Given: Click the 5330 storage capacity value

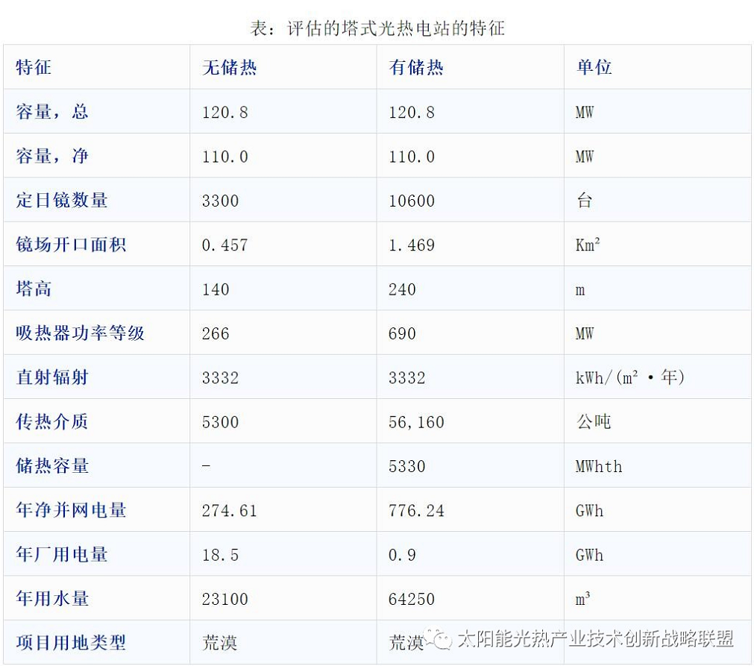Looking at the screenshot, I should coord(407,466).
